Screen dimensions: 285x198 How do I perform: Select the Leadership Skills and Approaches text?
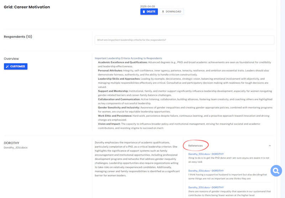(x=119, y=79)
